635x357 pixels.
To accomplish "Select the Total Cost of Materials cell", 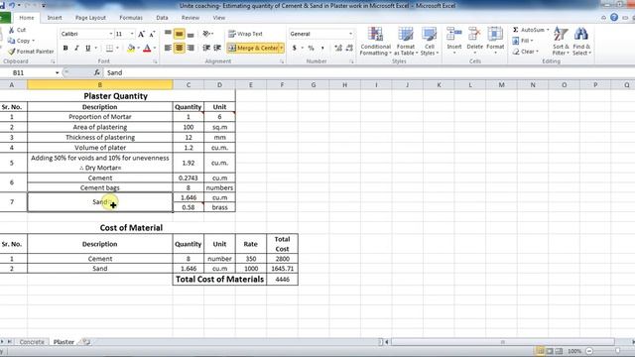I will click(x=219, y=280).
